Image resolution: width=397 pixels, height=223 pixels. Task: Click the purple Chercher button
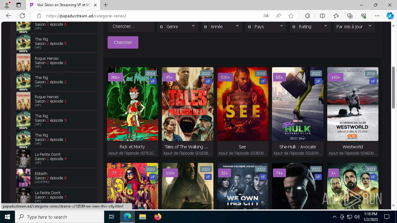click(x=123, y=42)
